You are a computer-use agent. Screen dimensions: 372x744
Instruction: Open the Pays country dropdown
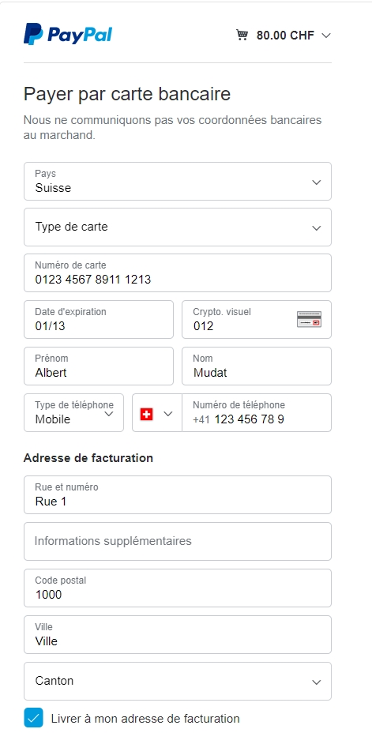[178, 181]
